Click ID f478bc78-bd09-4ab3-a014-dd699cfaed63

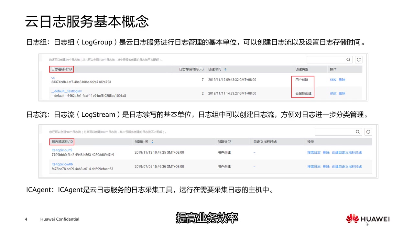[x=82, y=169]
